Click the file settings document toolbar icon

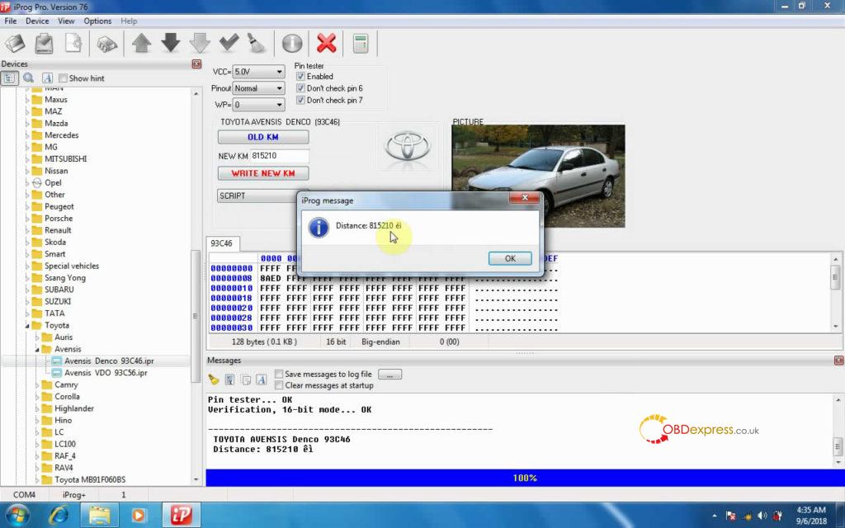pos(73,43)
